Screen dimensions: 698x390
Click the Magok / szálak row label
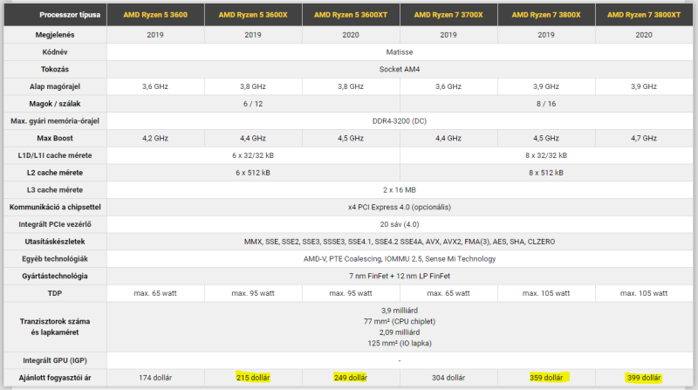(55, 104)
